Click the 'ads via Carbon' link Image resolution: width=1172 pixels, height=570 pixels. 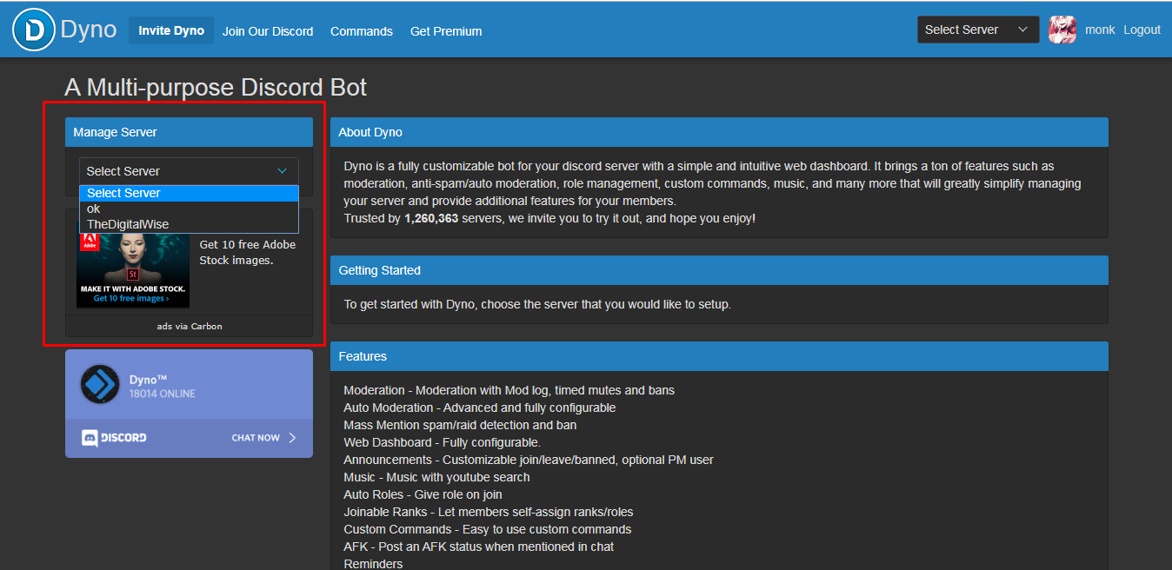(189, 326)
